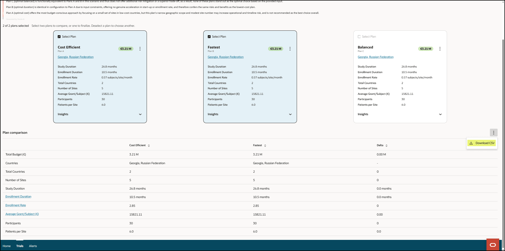Viewport: 505px width, 251px height.
Task: Expand Insights on the Balanced card
Action: pyautogui.click(x=440, y=114)
